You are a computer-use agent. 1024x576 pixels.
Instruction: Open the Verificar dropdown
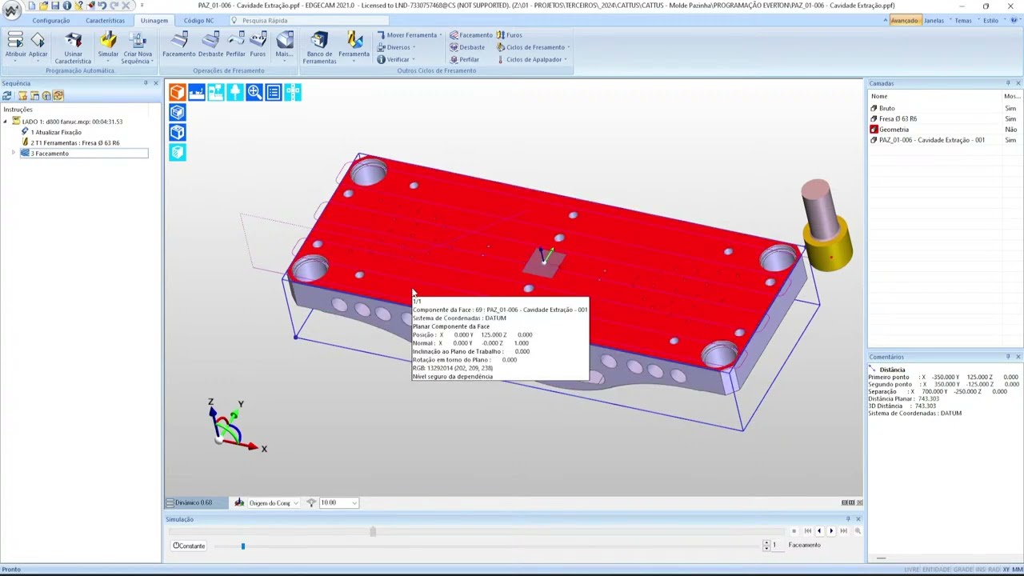point(396,59)
